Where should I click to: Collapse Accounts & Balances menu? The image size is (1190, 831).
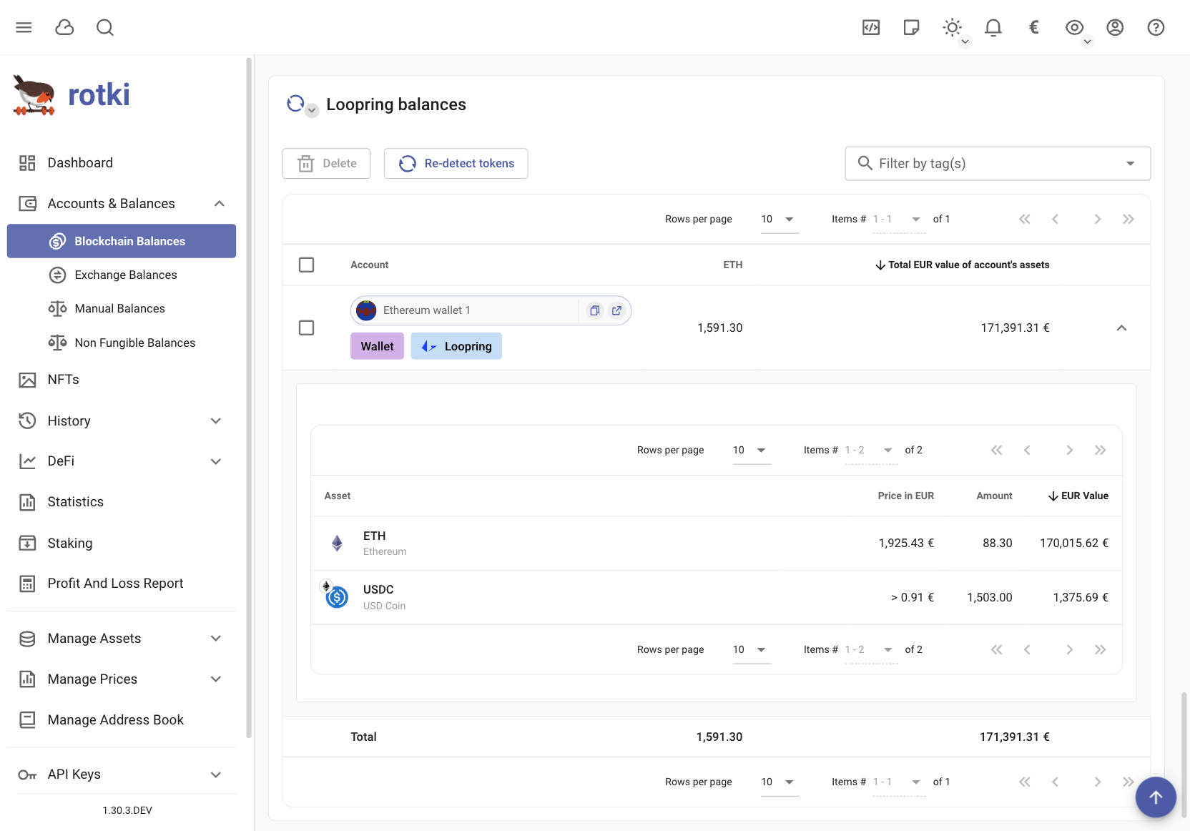[220, 204]
